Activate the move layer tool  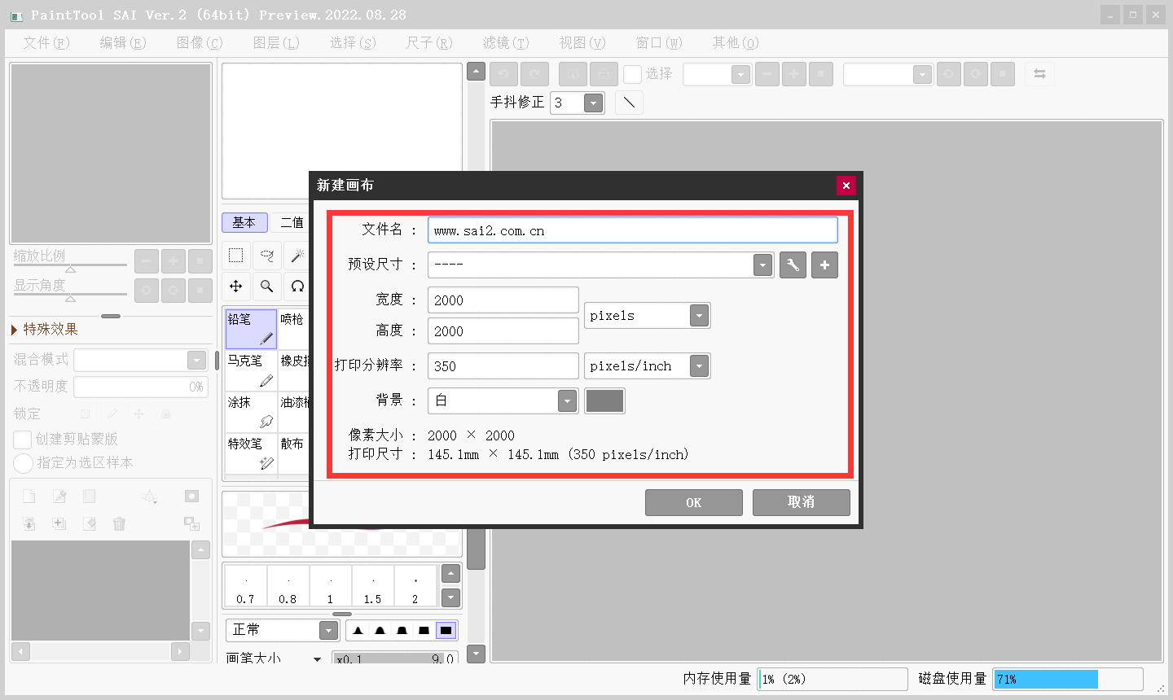click(236, 287)
